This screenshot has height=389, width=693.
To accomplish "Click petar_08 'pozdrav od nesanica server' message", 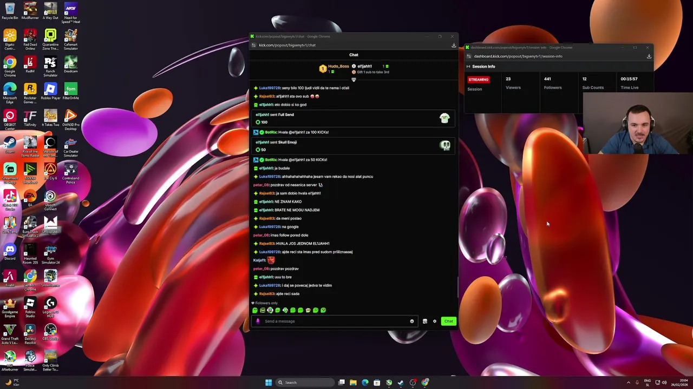I will pyautogui.click(x=288, y=185).
